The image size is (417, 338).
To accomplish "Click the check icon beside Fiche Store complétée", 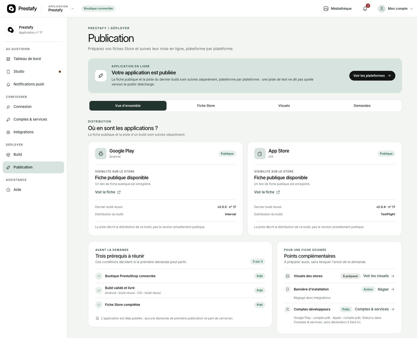I will pos(99,305).
